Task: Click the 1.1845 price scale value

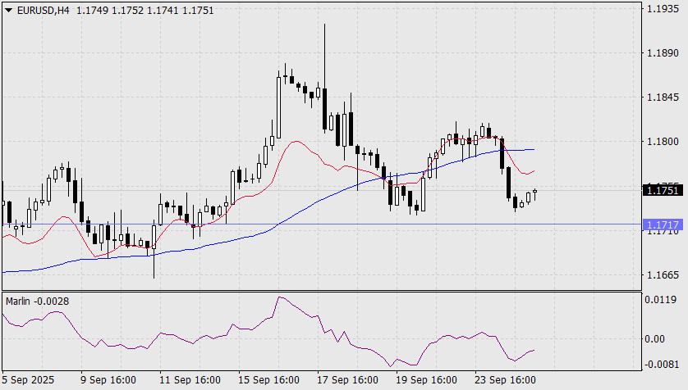Action: (663, 97)
